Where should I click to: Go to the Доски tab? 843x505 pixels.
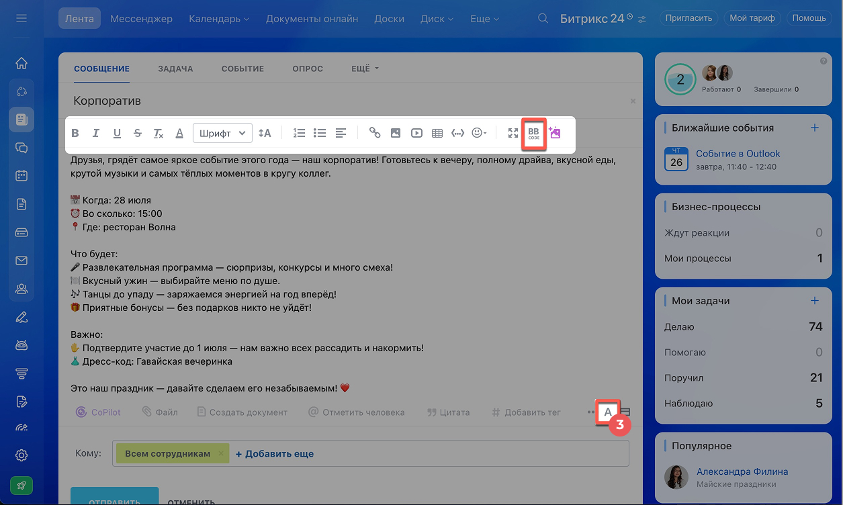click(390, 18)
